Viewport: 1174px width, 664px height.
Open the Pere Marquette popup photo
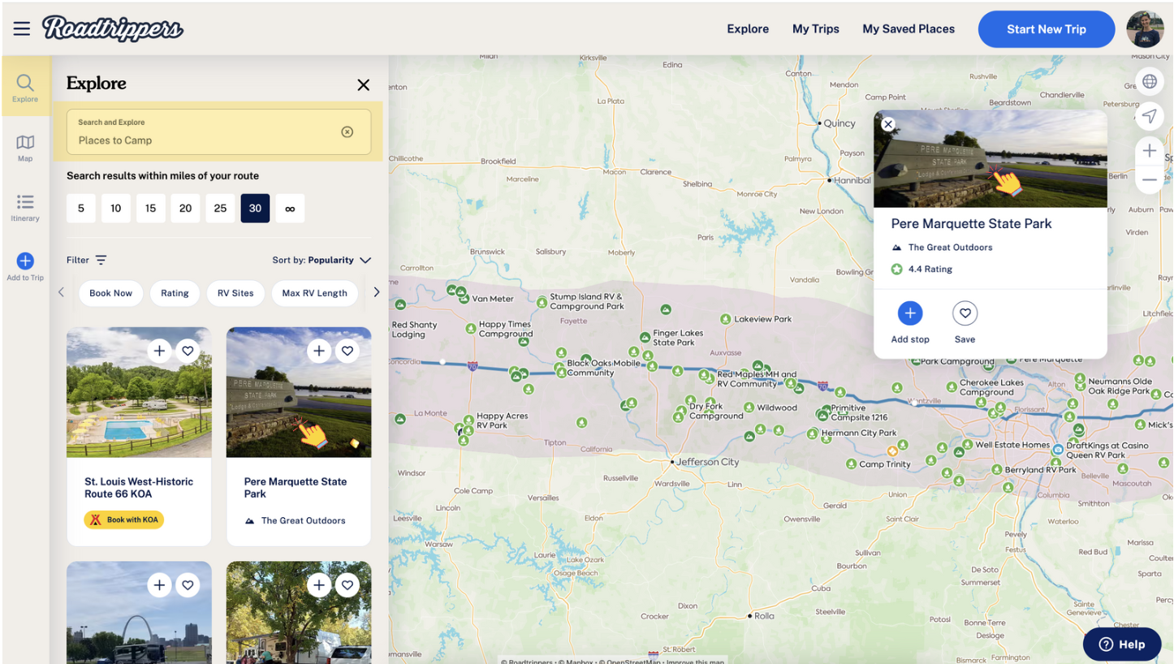click(x=990, y=158)
